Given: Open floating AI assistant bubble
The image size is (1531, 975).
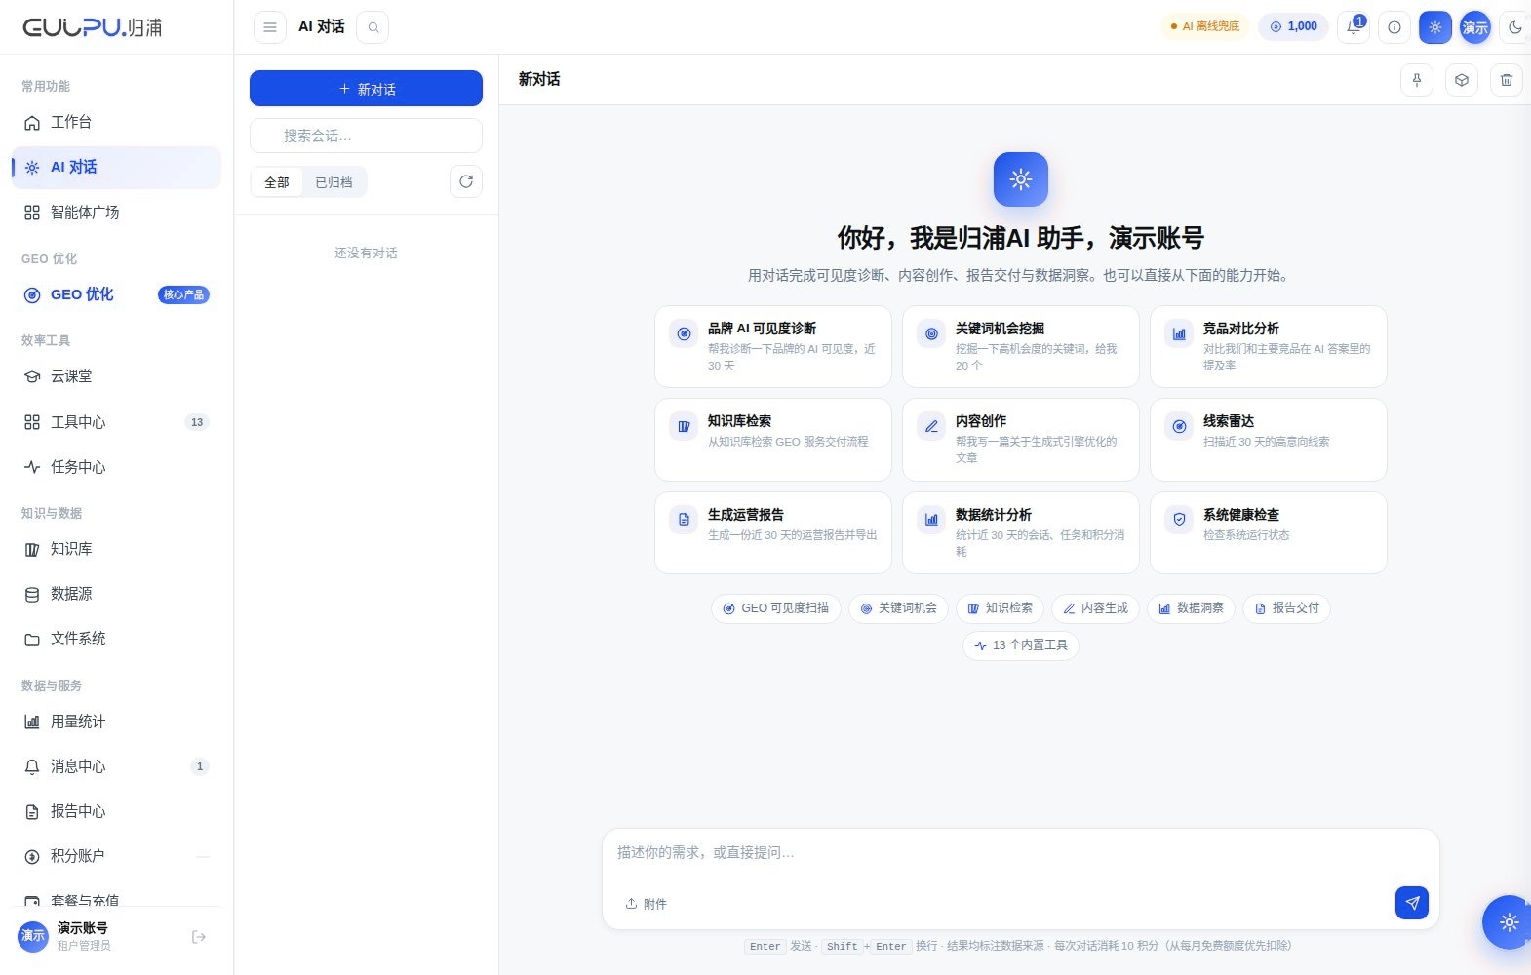Looking at the screenshot, I should point(1508,921).
